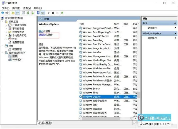Viewport: 178px width, 129px height.
Task: Click the horizontal scrollbar left arrow
Action: 80,118
